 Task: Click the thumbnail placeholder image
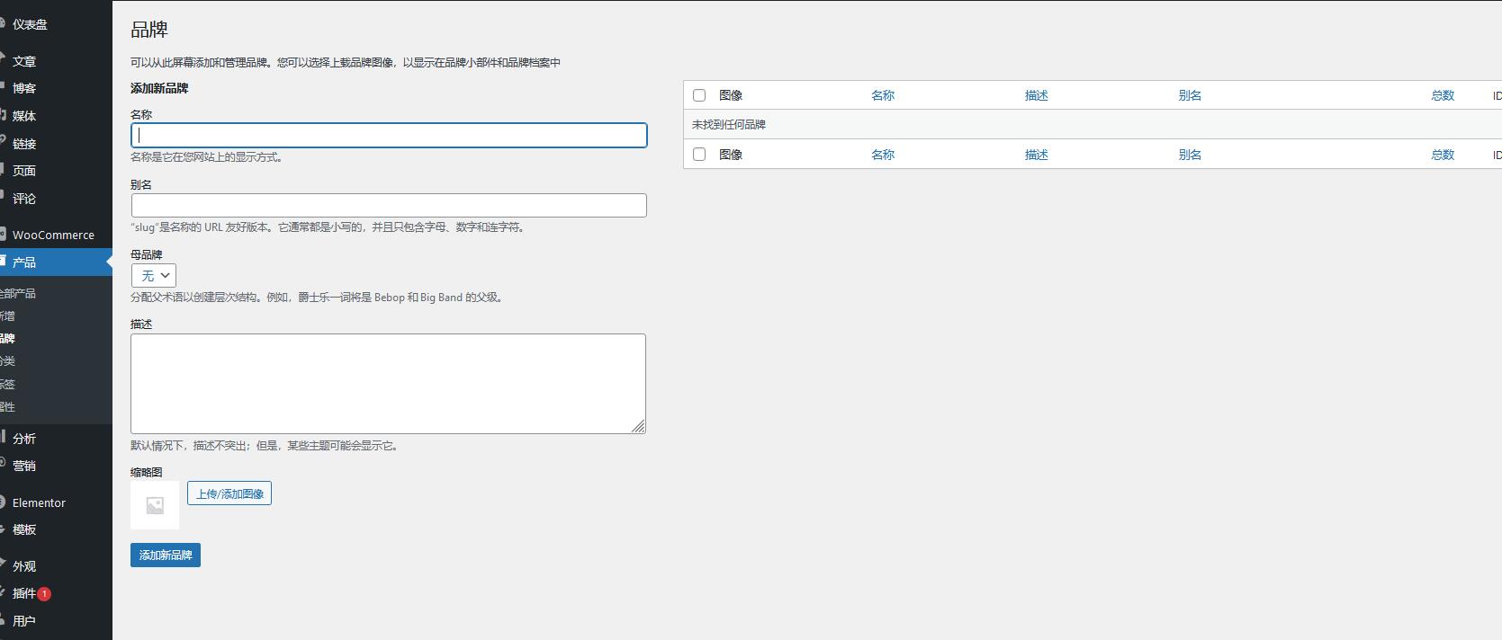pyautogui.click(x=155, y=505)
